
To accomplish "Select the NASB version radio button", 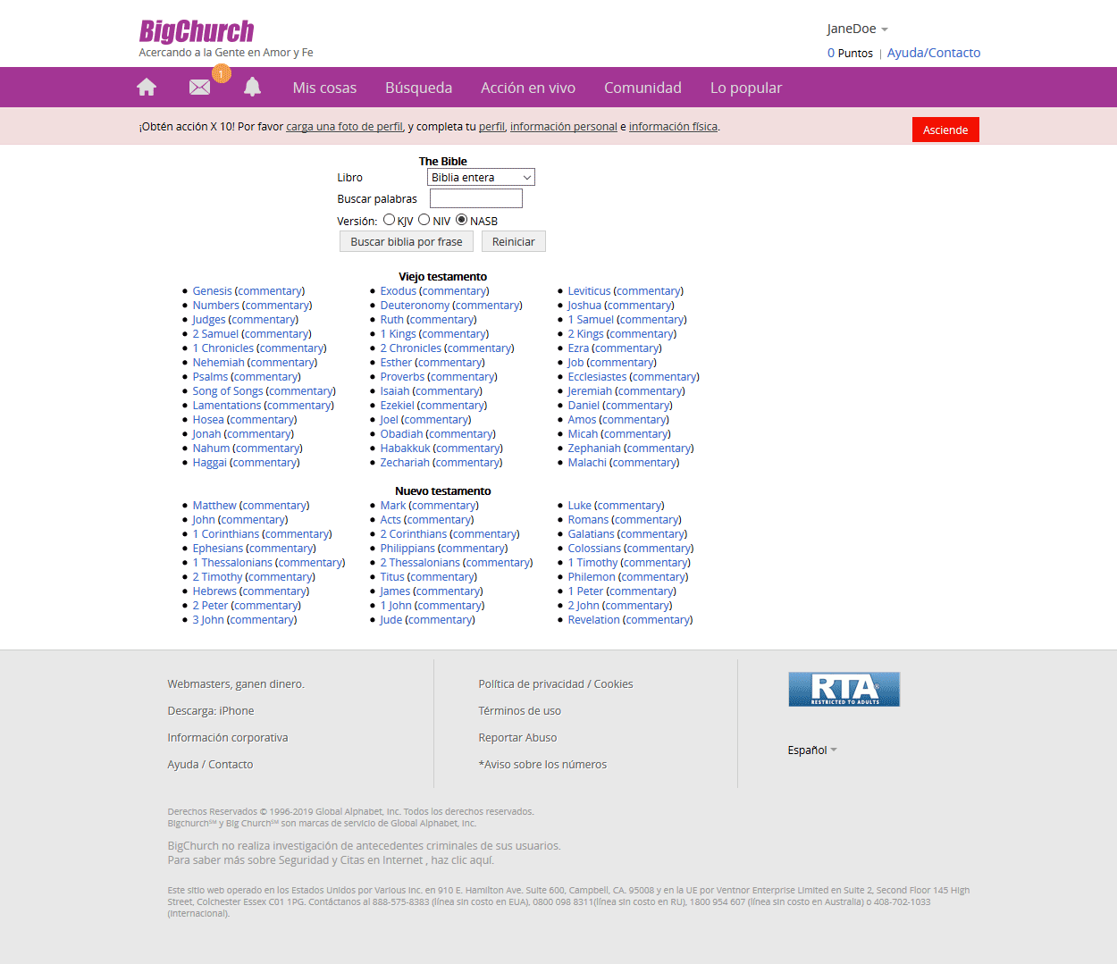I will pyautogui.click(x=461, y=220).
